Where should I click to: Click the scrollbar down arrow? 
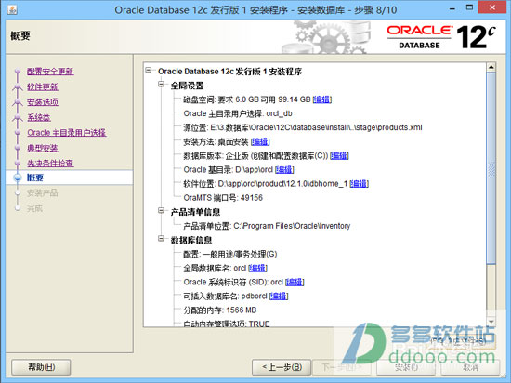(x=491, y=322)
